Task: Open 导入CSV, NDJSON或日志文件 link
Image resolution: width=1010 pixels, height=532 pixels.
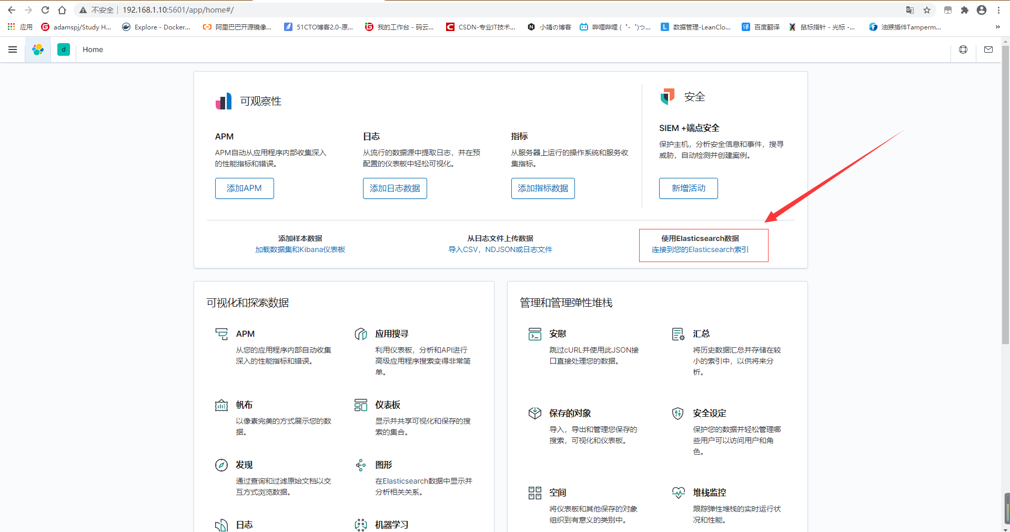Action: click(500, 249)
